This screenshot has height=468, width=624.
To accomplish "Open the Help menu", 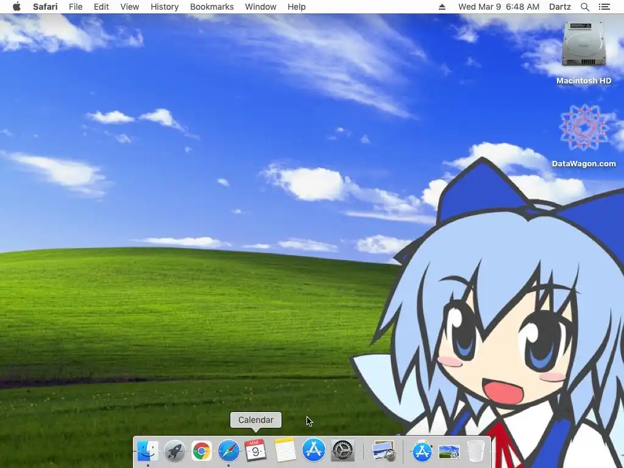I will [297, 7].
